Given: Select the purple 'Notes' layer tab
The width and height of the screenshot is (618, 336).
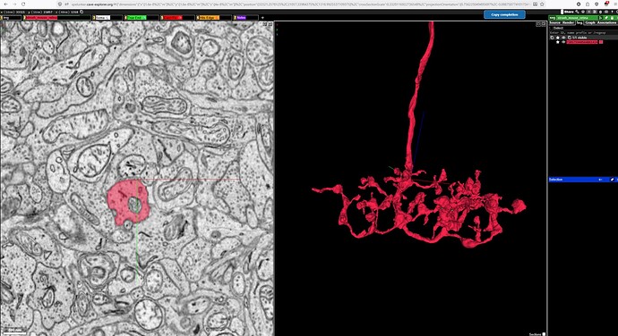Looking at the screenshot, I should click(246, 18).
